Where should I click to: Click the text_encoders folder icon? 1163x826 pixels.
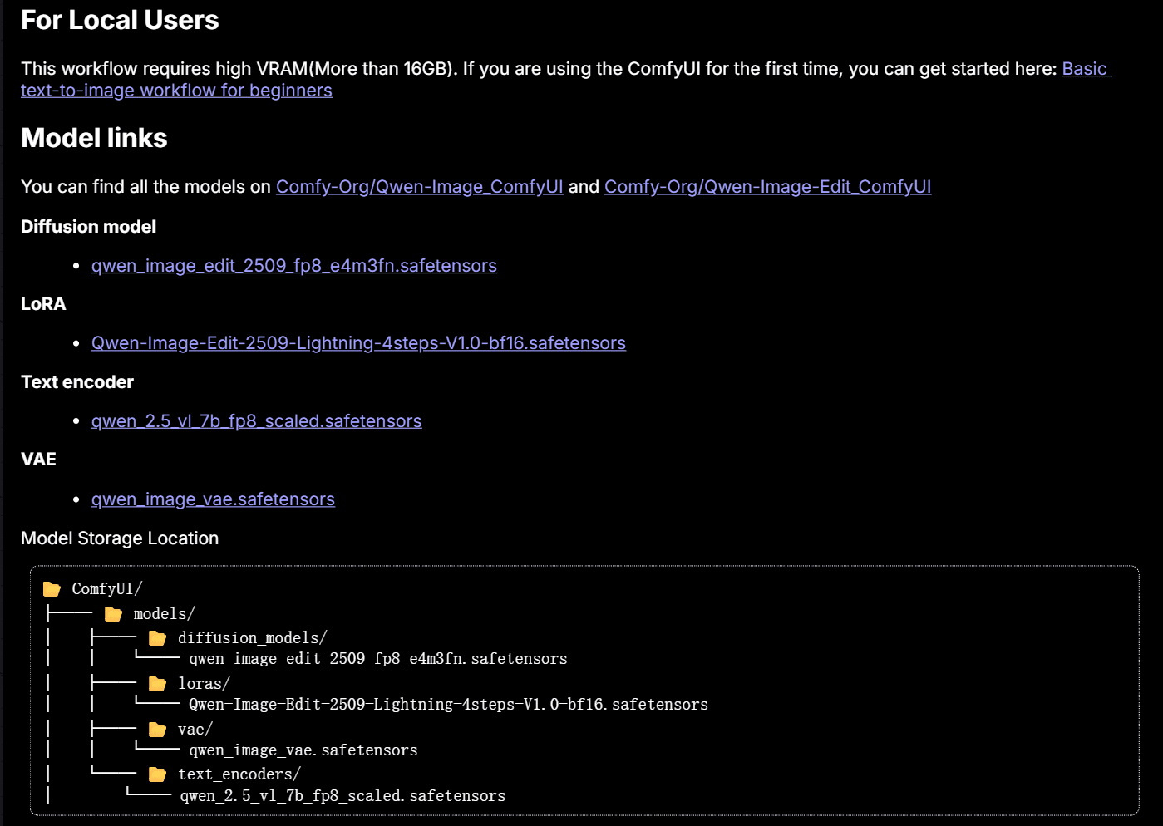click(x=157, y=774)
